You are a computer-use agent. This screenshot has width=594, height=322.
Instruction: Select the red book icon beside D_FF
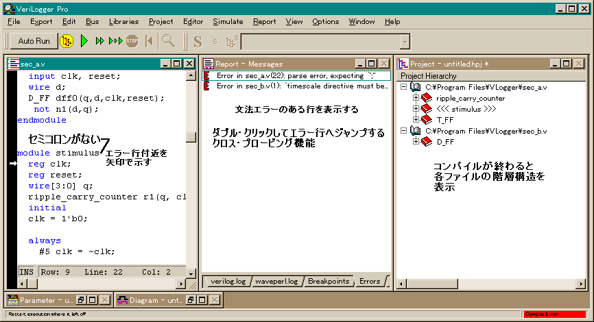(426, 142)
